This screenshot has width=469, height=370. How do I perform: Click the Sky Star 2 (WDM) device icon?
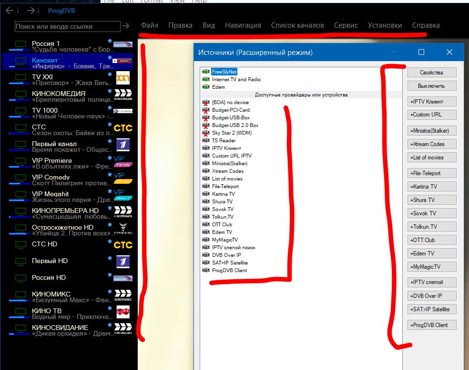coord(206,133)
